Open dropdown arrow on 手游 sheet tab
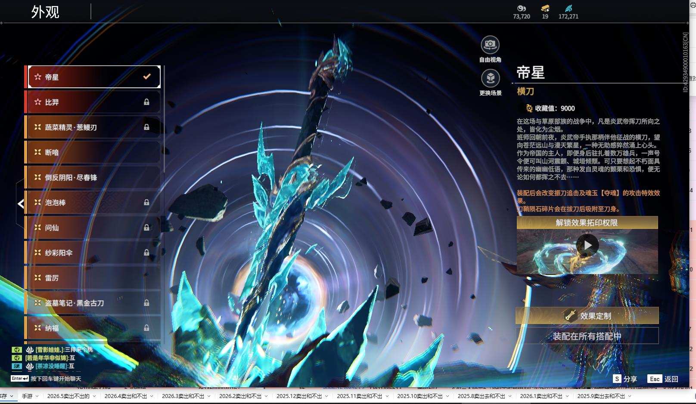This screenshot has height=404, width=696. coord(37,396)
